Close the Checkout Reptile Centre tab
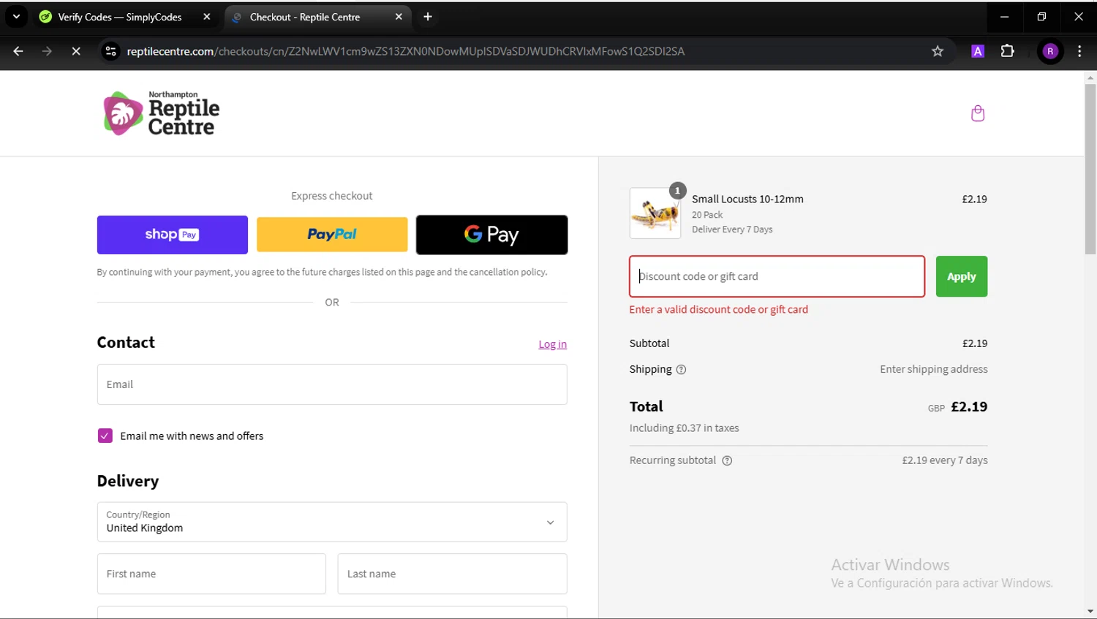This screenshot has height=619, width=1097. click(x=399, y=16)
